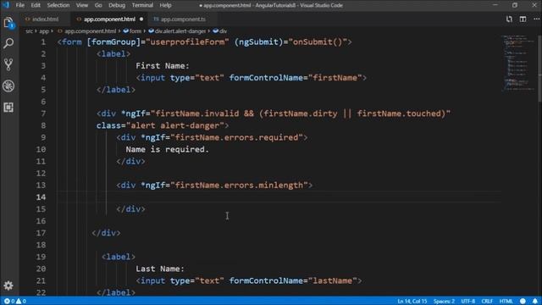Go to line via Ln 14, Col 15
Screen dimensions: 542x305
(412, 302)
